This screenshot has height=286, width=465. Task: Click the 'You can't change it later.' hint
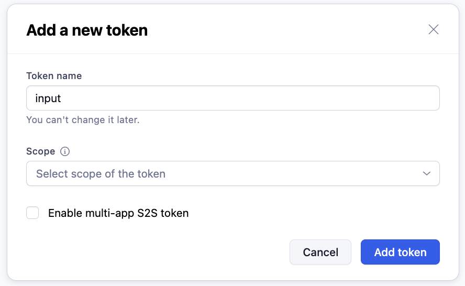83,120
